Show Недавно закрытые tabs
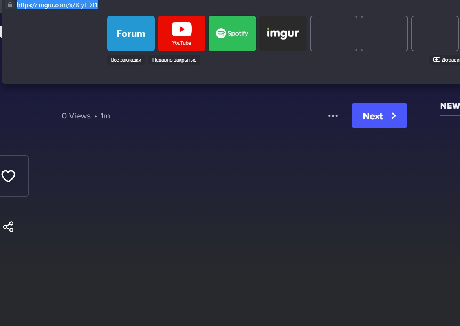460x326 pixels. pyautogui.click(x=174, y=60)
